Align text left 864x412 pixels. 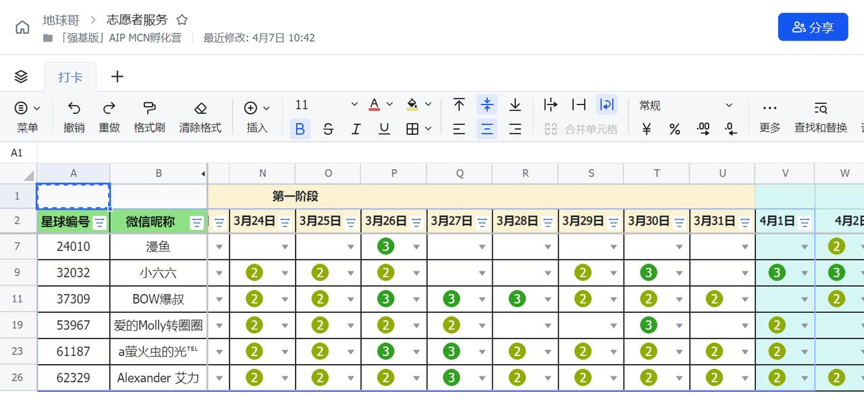coord(459,129)
